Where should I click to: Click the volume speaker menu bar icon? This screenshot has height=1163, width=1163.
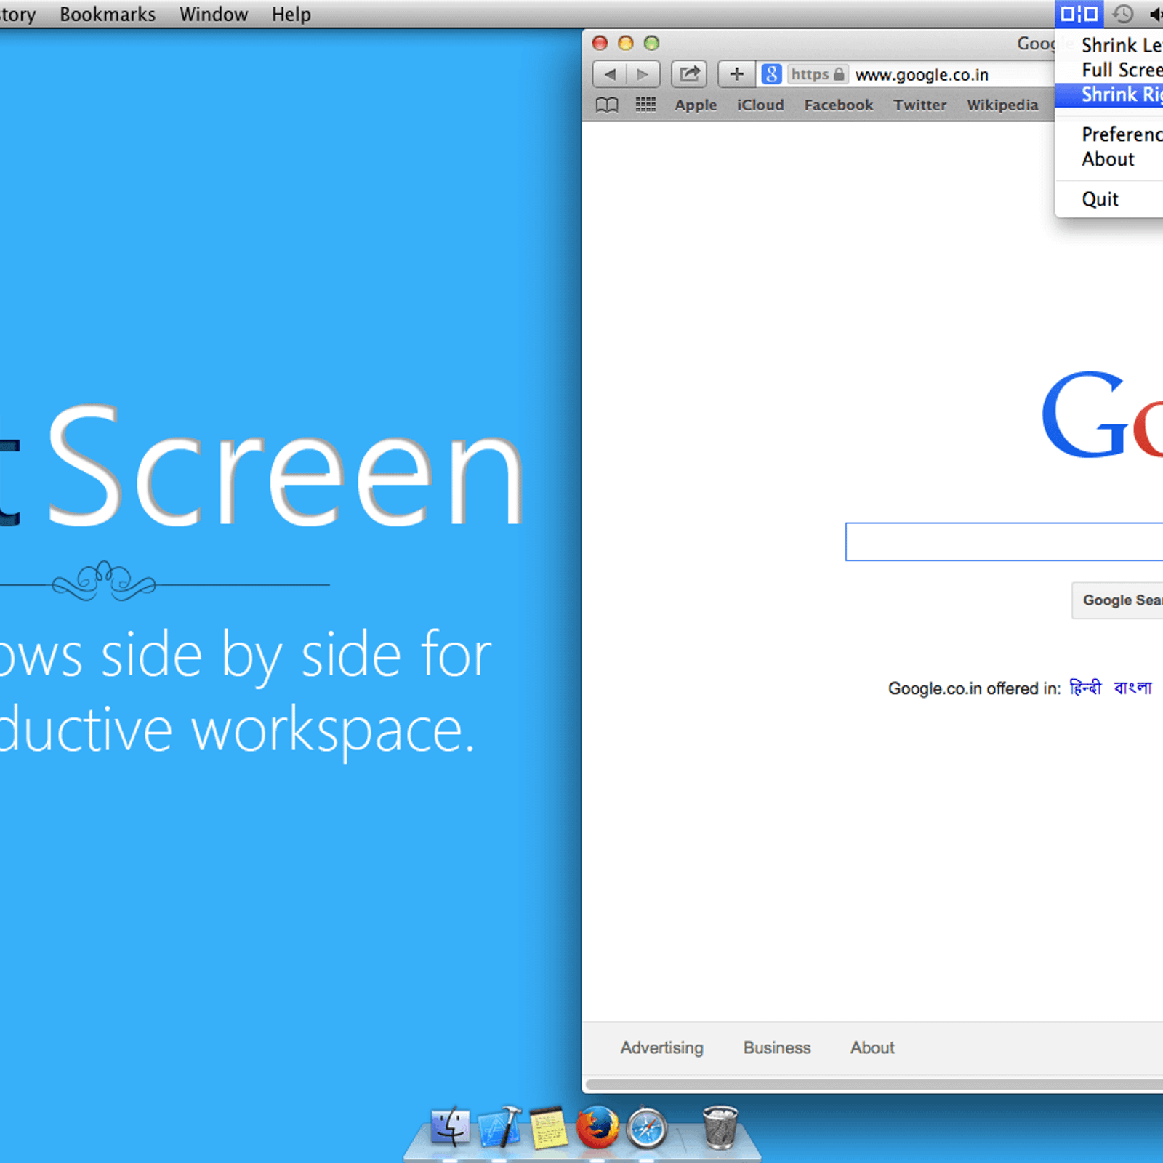(x=1156, y=14)
